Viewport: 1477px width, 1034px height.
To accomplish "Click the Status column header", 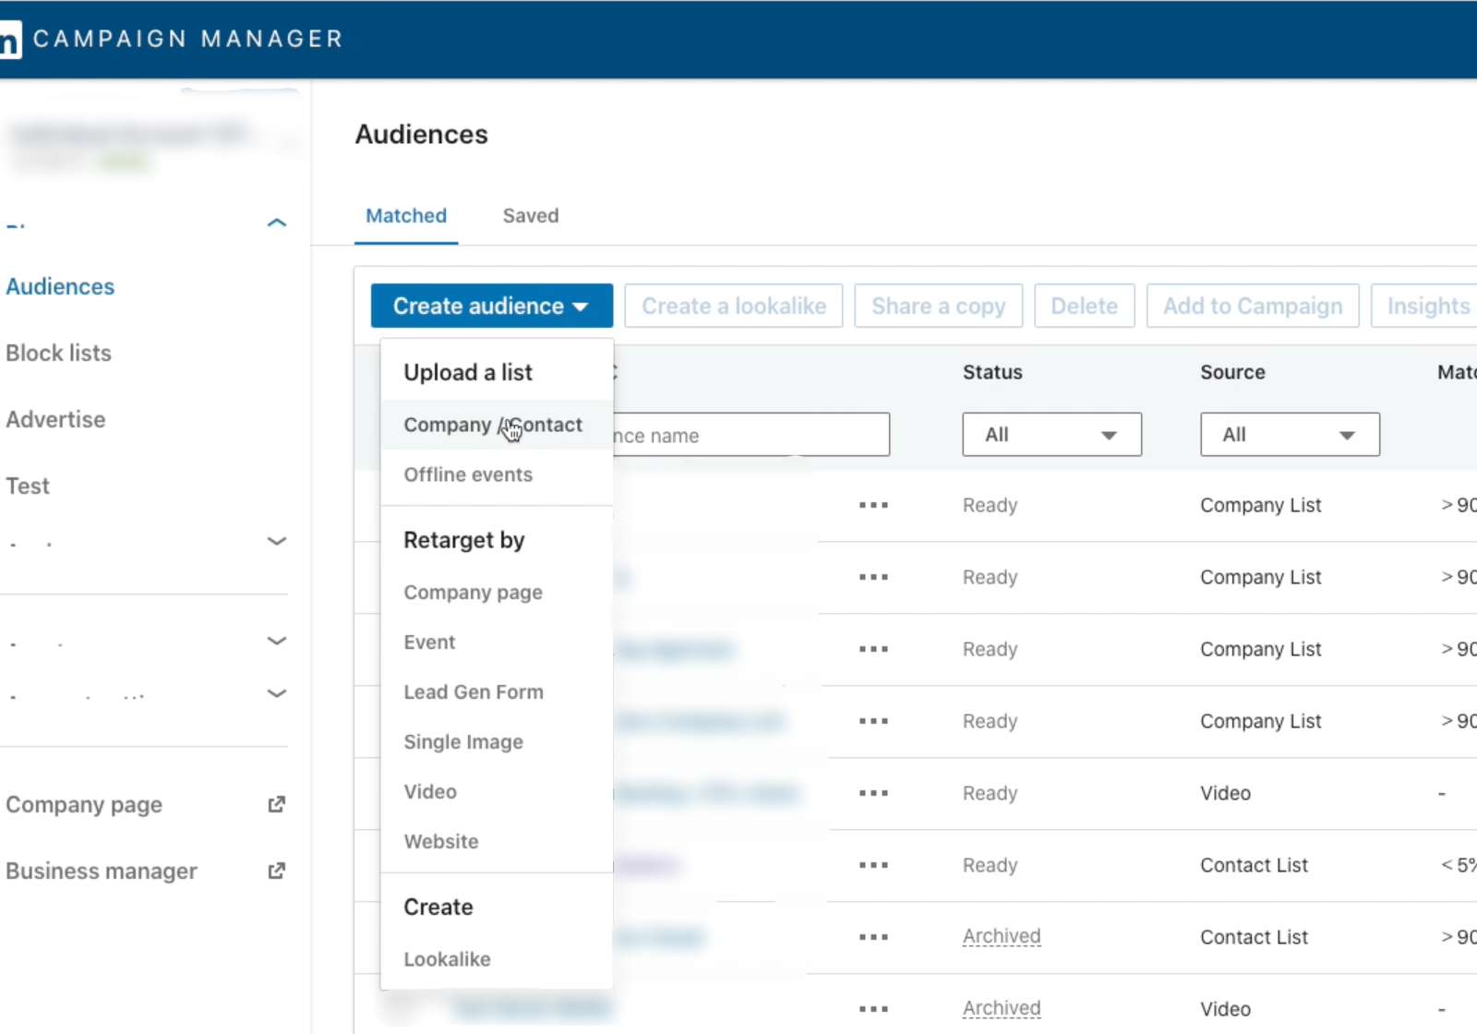I will click(x=992, y=372).
